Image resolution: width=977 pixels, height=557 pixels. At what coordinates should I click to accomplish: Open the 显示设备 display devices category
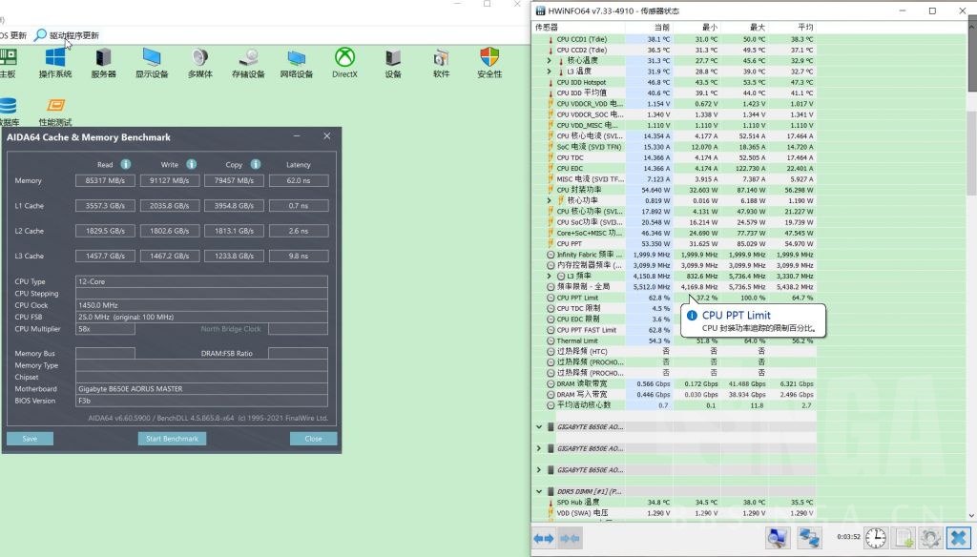(x=151, y=65)
